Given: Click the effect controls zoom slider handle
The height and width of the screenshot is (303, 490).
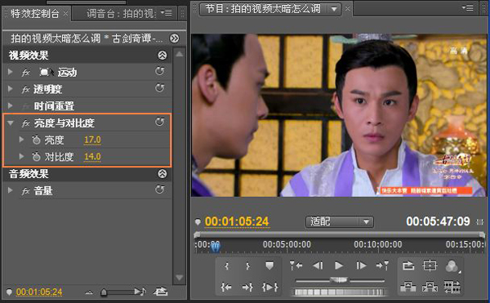Looking at the screenshot, I should [104, 292].
